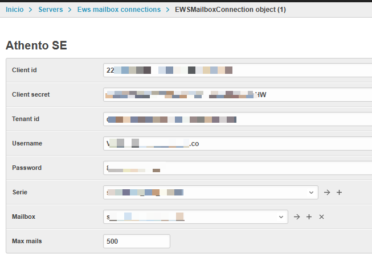372x254 pixels.
Task: Open the selected Serie for editing (arrow icon)
Action: pyautogui.click(x=327, y=193)
